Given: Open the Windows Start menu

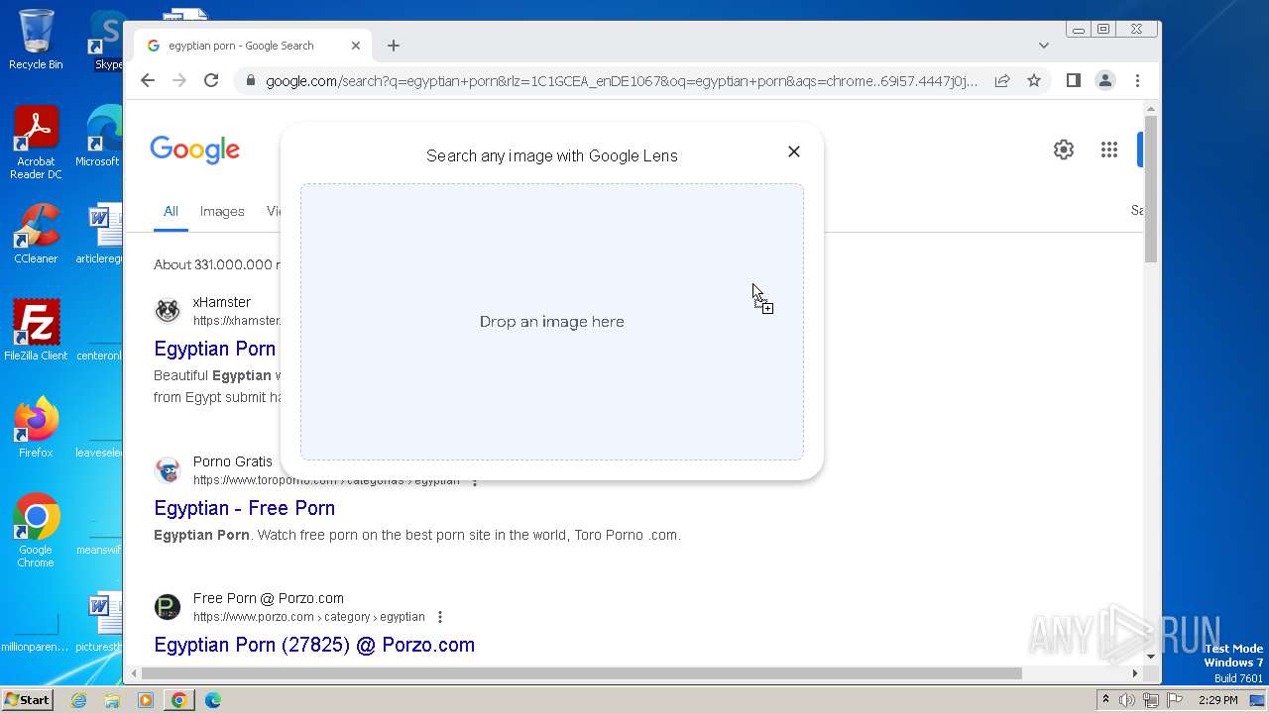Looking at the screenshot, I should point(27,700).
